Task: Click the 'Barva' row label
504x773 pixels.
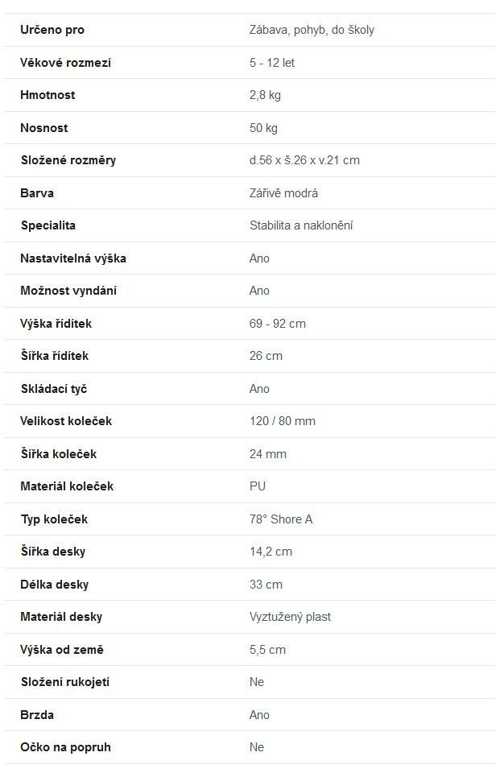Action: 37,193
